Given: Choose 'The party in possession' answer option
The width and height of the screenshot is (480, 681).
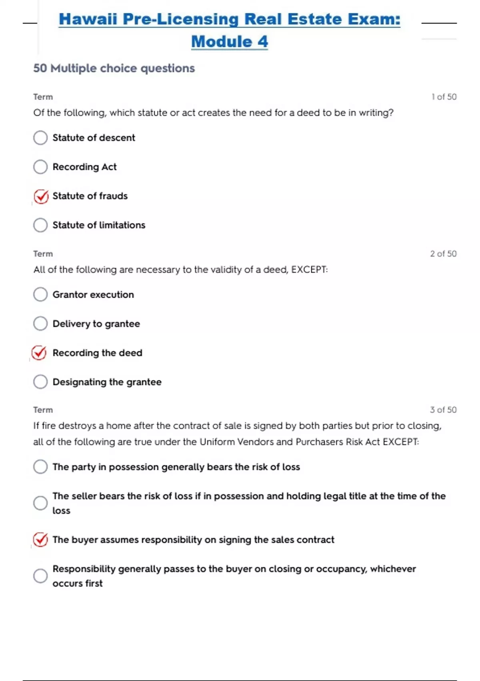Looking at the screenshot, I should [x=40, y=467].
